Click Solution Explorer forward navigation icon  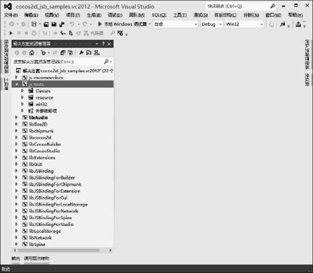click(x=24, y=53)
